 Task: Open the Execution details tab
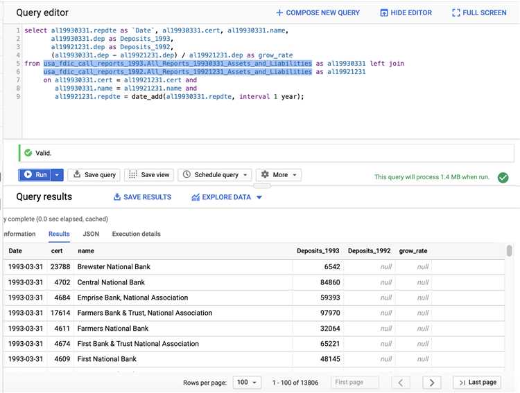[x=137, y=234]
